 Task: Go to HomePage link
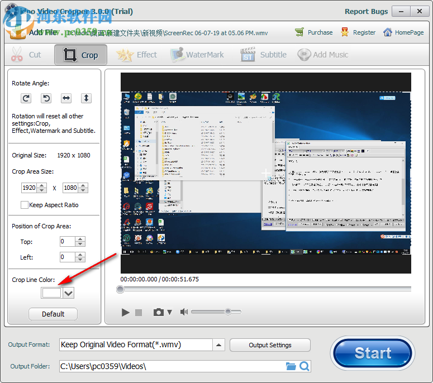pos(403,32)
